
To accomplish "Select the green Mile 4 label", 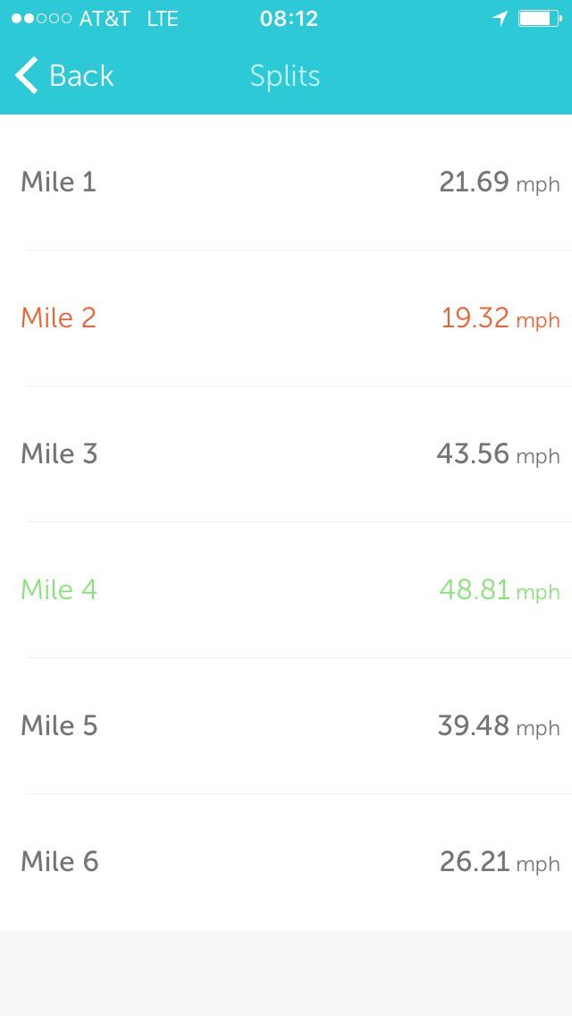I will point(59,590).
